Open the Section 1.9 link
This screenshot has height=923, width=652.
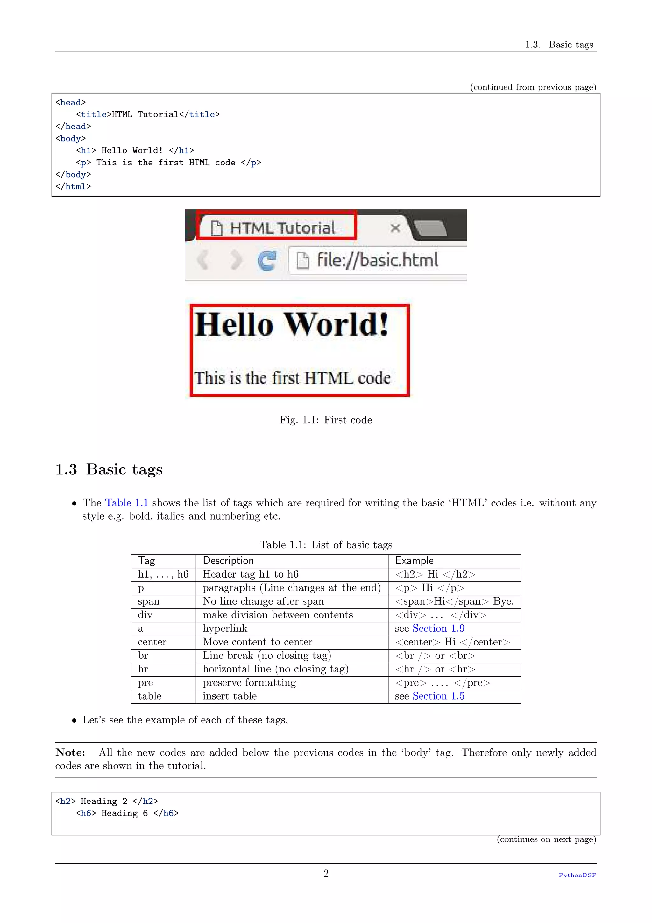tap(438, 628)
